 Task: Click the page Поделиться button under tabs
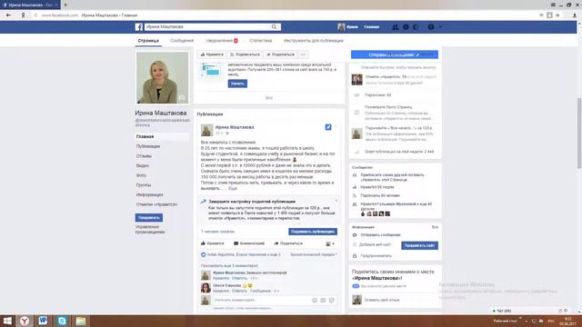click(x=281, y=54)
